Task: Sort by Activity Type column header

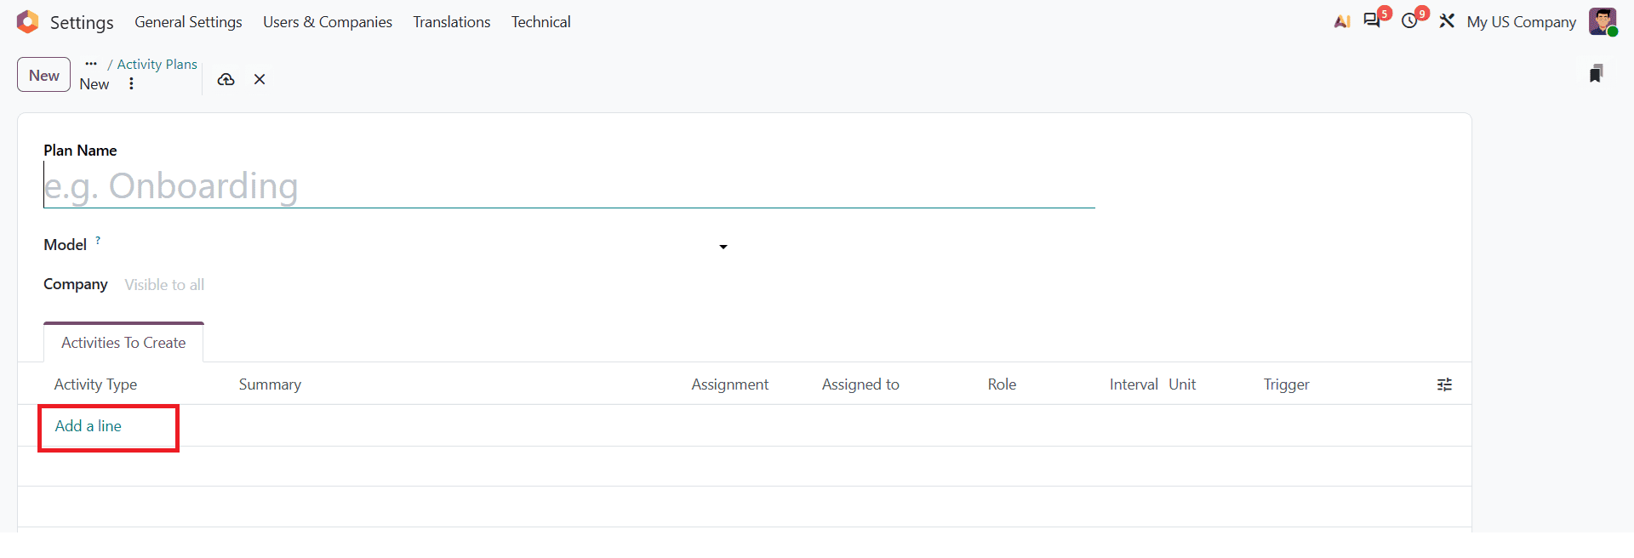Action: [x=95, y=384]
